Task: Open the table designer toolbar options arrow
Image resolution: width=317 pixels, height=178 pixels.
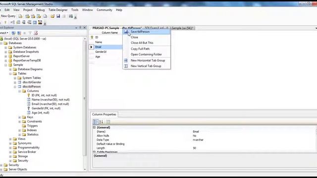Action: pyautogui.click(x=45, y=23)
